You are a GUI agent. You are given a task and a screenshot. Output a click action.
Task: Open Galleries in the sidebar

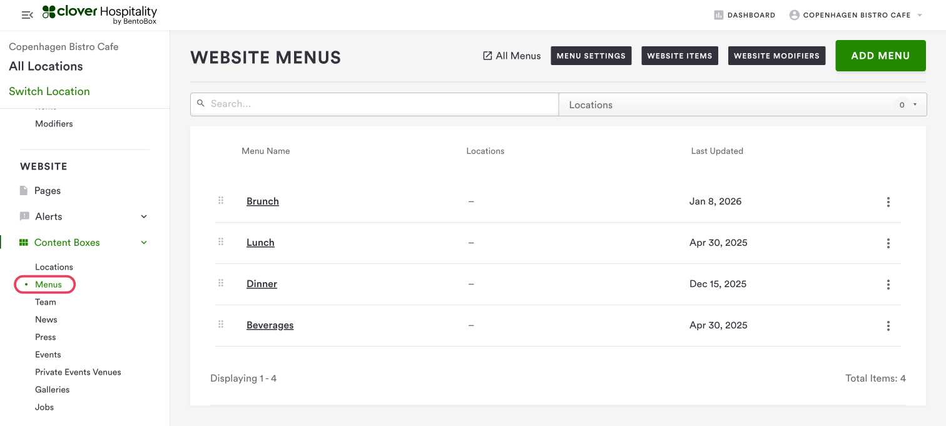pyautogui.click(x=53, y=390)
